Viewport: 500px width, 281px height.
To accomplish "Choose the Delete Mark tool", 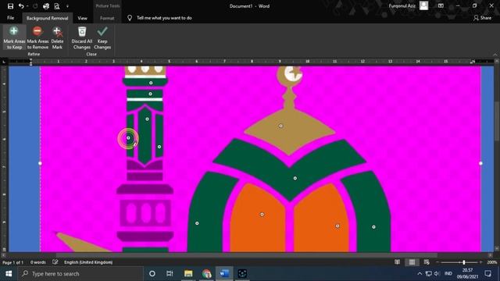I will coord(57,37).
